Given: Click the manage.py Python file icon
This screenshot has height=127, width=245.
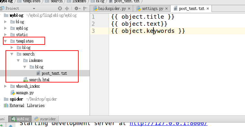Looking at the screenshot, I should click(x=13, y=93).
